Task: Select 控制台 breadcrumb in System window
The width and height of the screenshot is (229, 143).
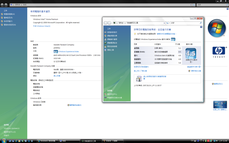Action: click(x=18, y=5)
